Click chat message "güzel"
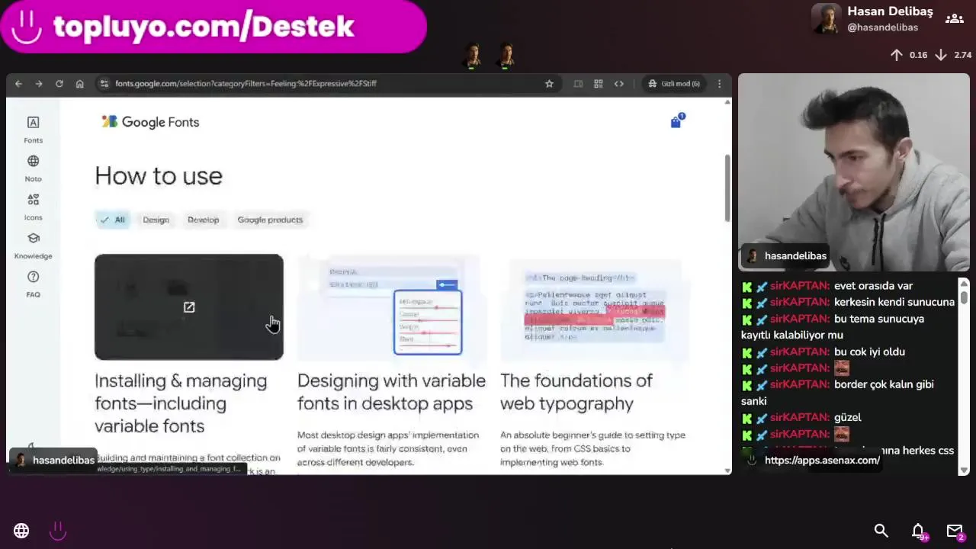976x549 pixels. pos(848,417)
